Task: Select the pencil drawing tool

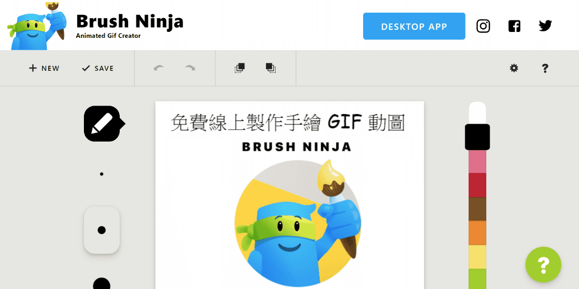Action: pos(102,123)
